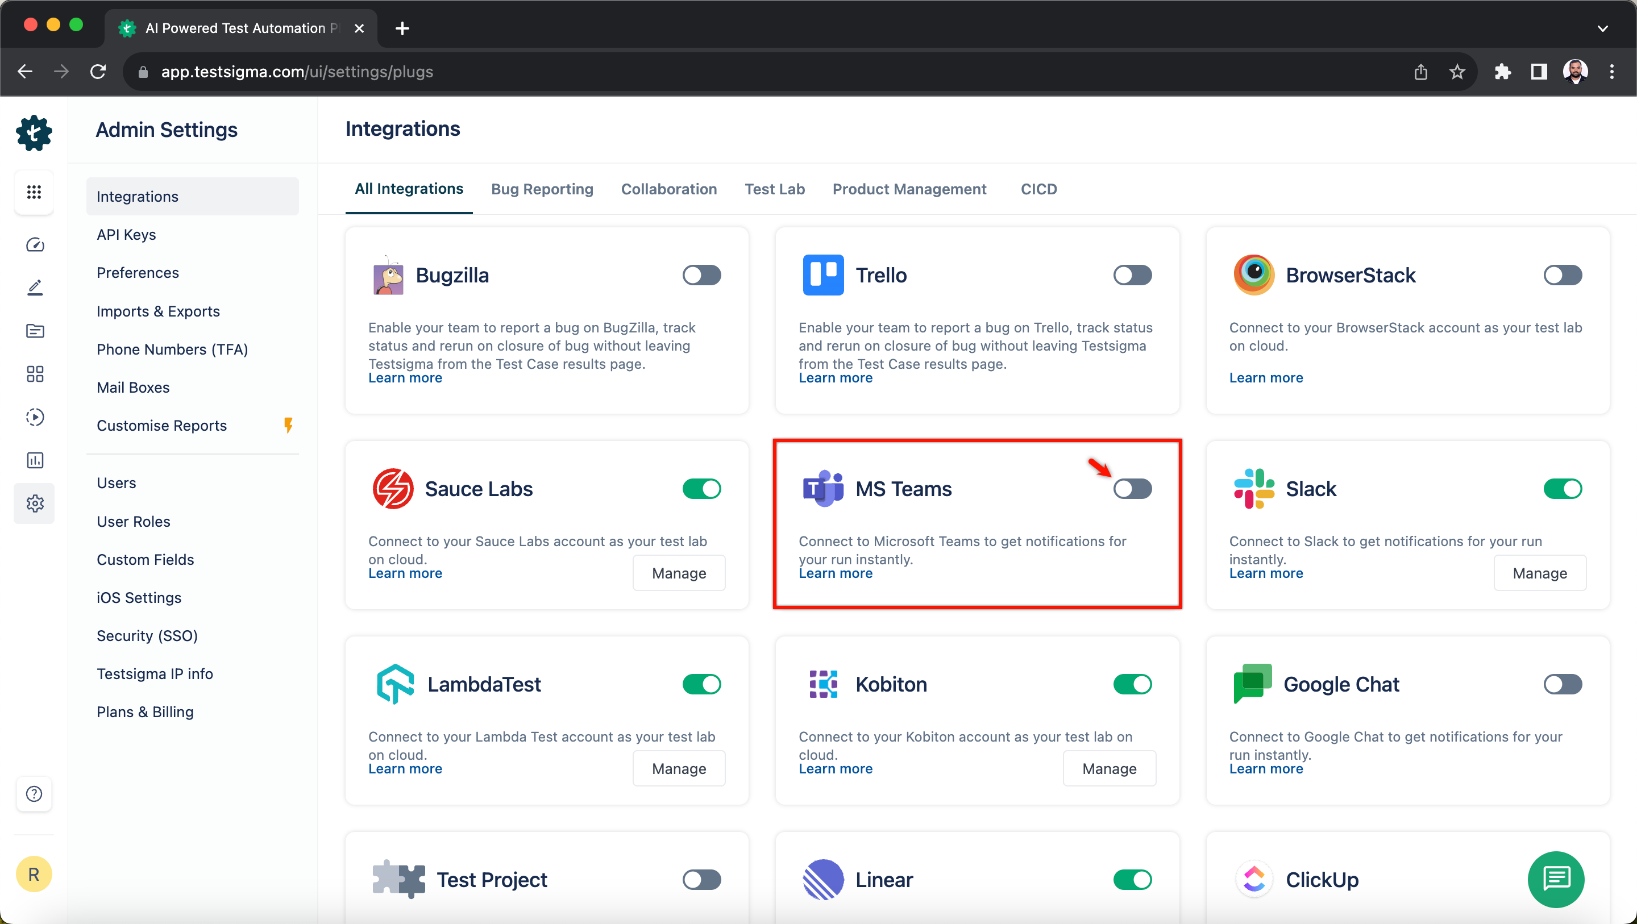The image size is (1637, 924).
Task: Disable the Slack integration toggle
Action: click(x=1563, y=488)
